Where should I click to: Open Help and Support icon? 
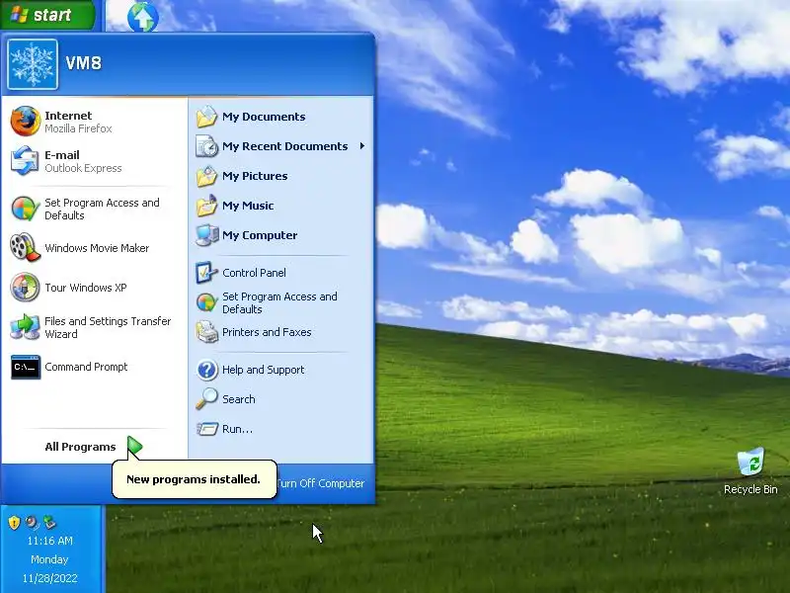tap(206, 370)
